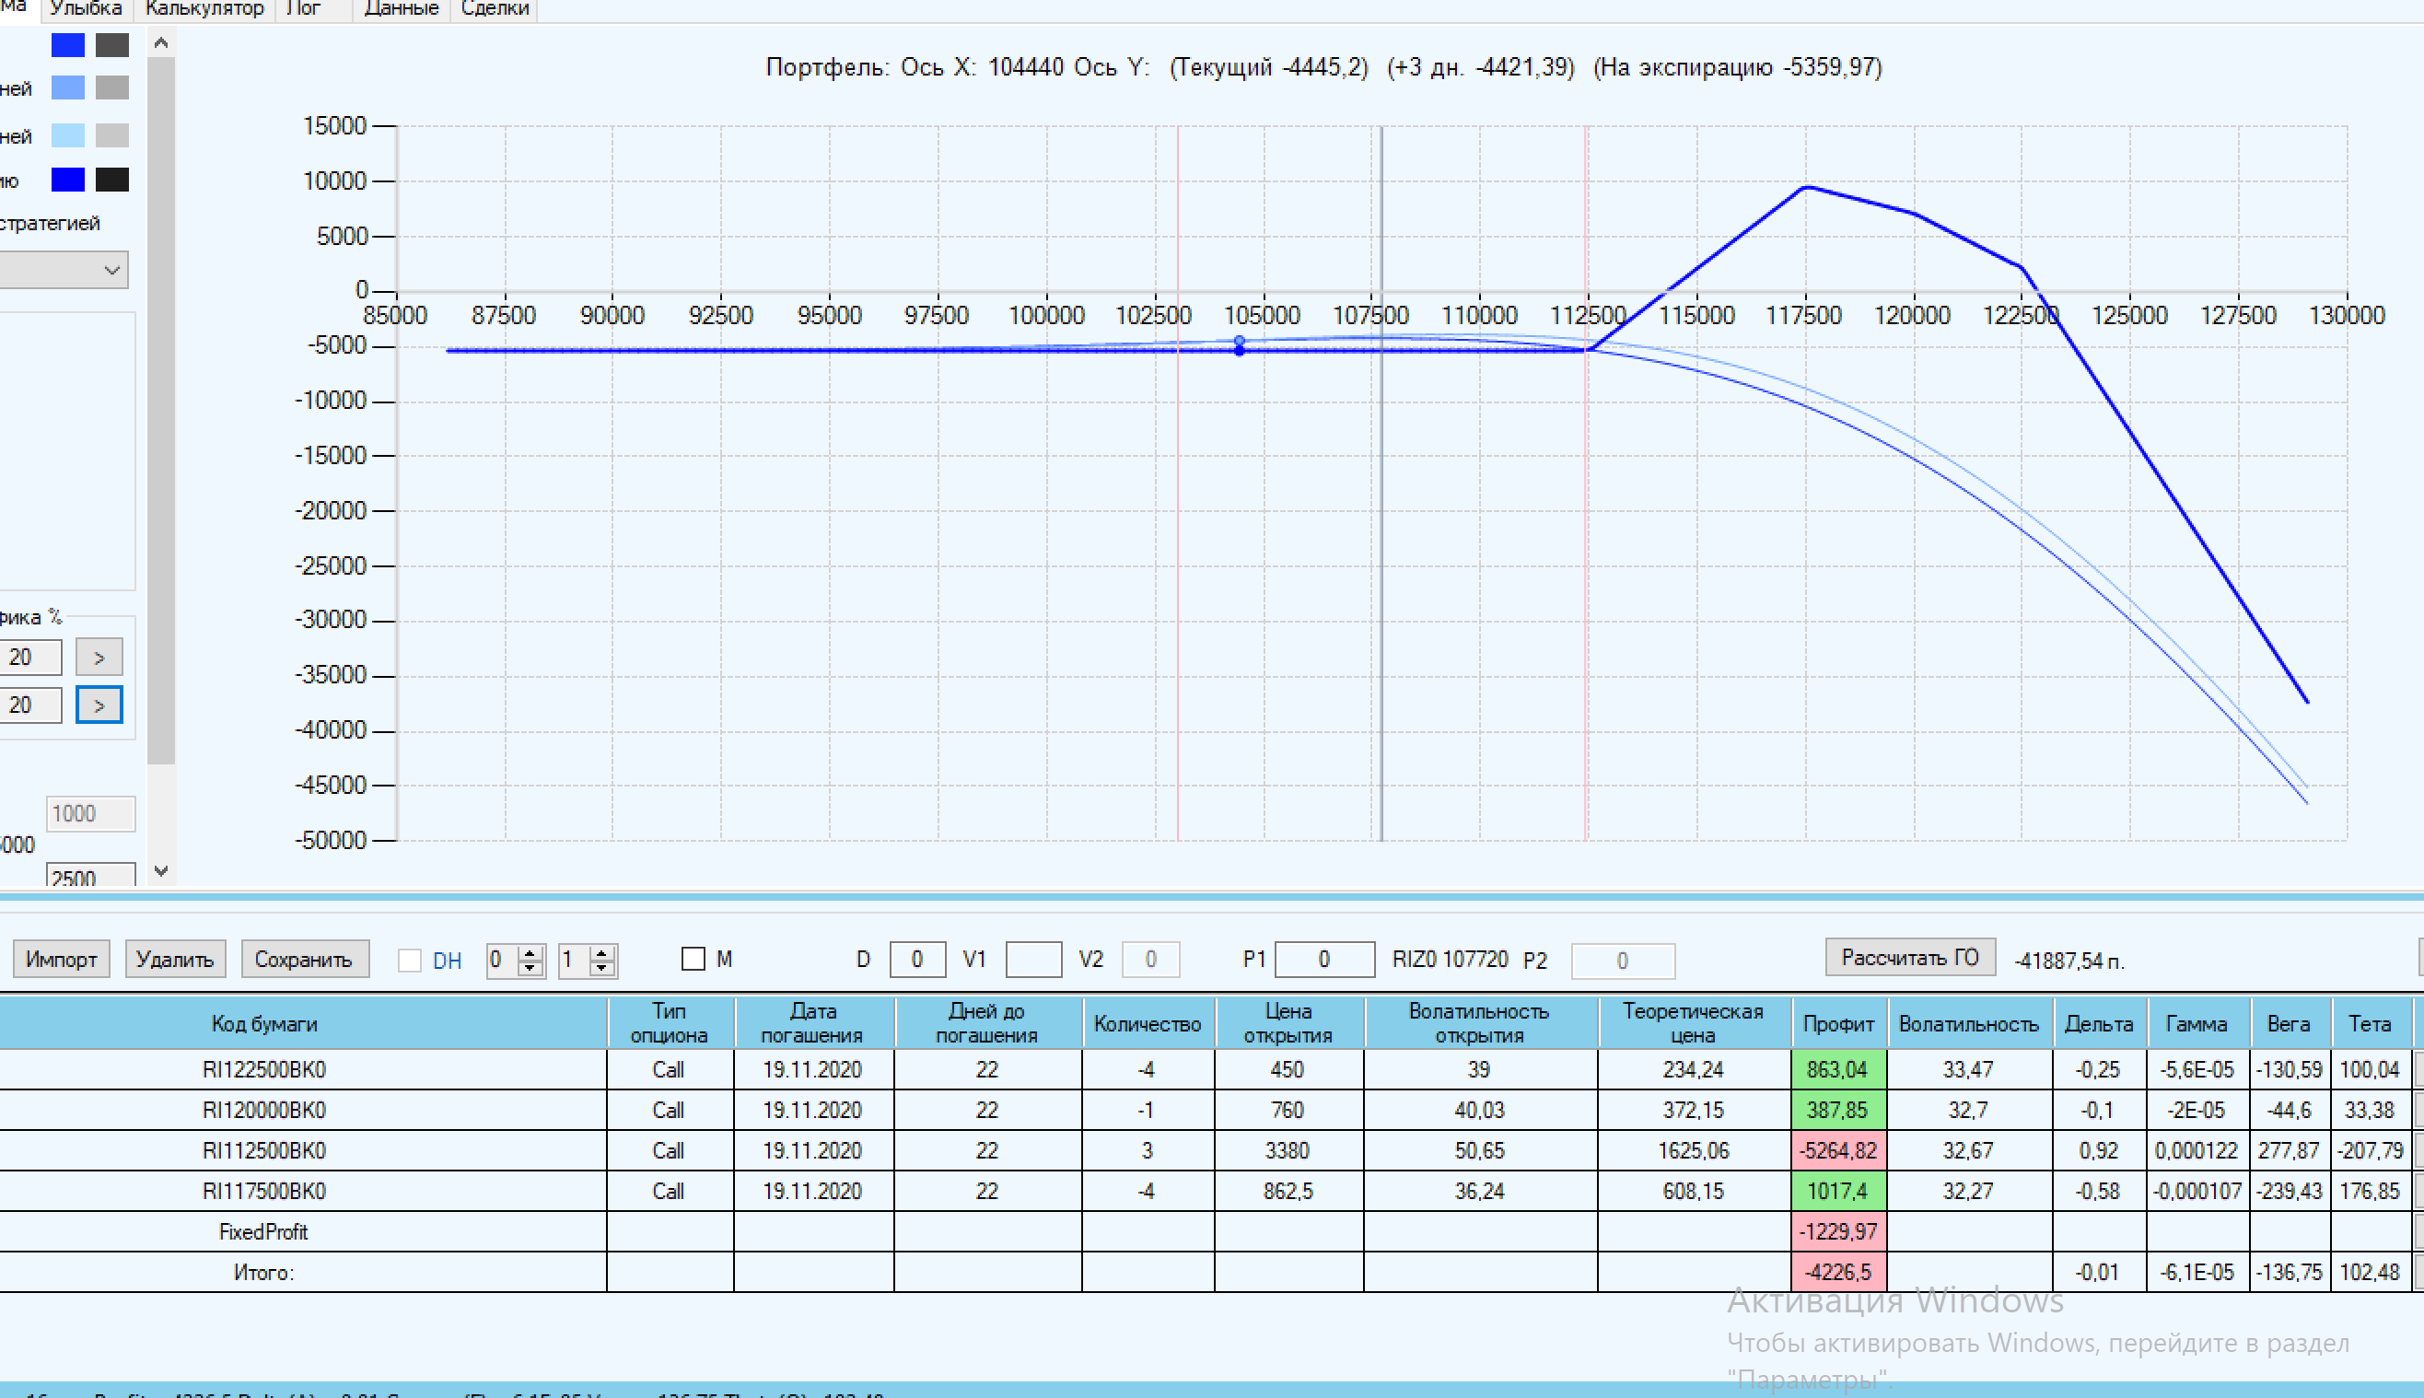The image size is (2424, 1398).
Task: Enable the DH checkbox
Action: [410, 961]
